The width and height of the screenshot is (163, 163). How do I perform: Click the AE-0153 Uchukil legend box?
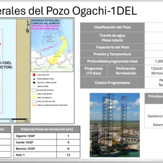pyautogui.click(x=34, y=90)
